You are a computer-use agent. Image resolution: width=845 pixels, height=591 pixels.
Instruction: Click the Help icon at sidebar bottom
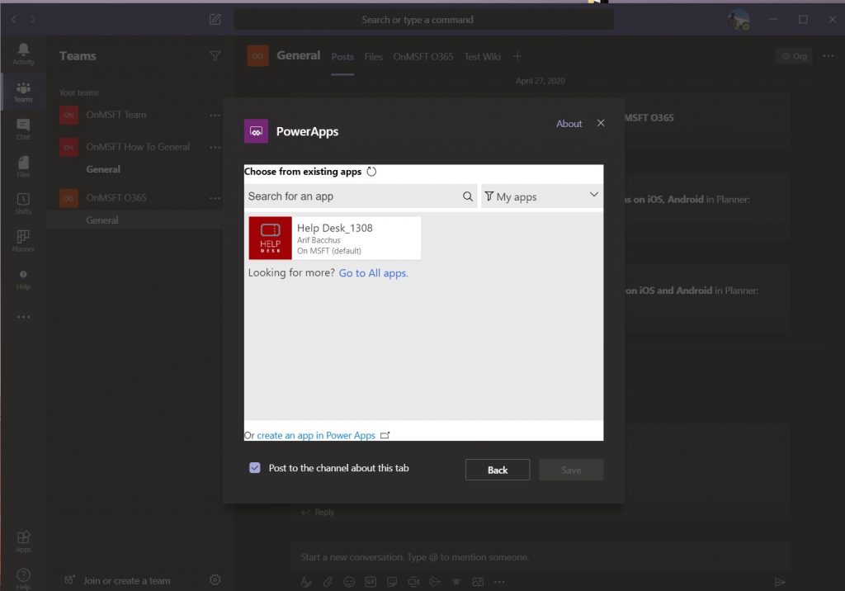(23, 578)
